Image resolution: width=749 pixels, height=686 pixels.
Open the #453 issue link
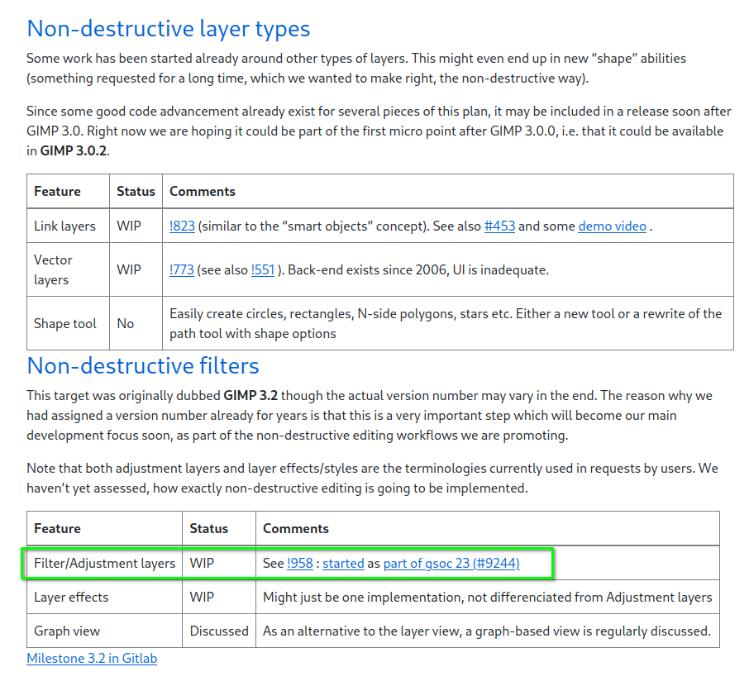[499, 226]
